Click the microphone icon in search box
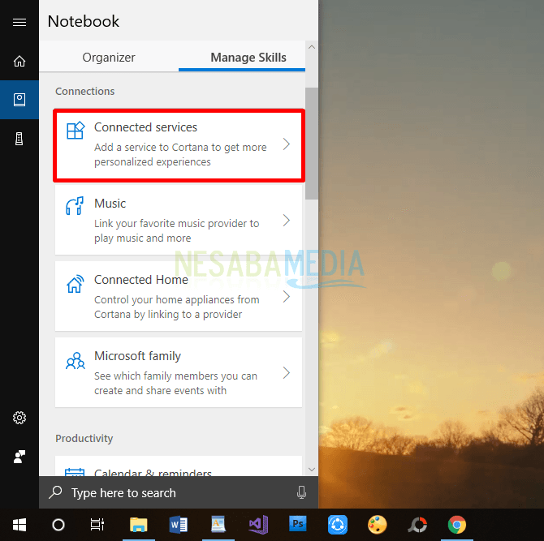Image resolution: width=544 pixels, height=541 pixels. click(x=301, y=492)
